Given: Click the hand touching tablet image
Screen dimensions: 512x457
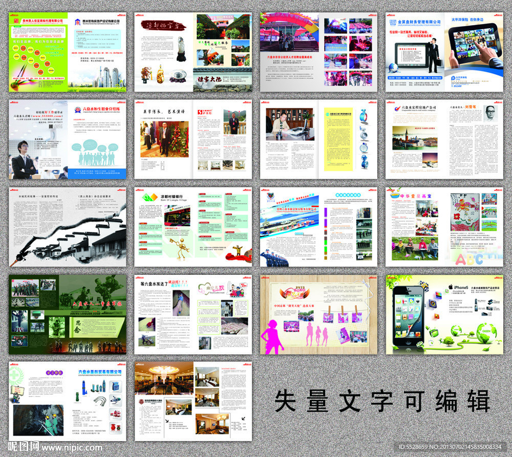Looking at the screenshot, I should [475, 46].
